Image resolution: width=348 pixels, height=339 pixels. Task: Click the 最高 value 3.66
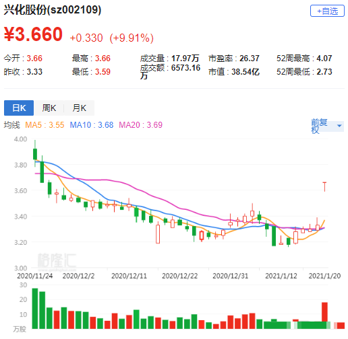pos(103,59)
